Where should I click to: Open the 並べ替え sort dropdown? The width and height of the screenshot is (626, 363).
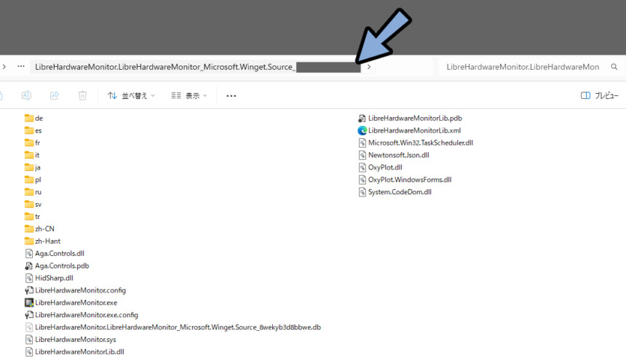(131, 95)
